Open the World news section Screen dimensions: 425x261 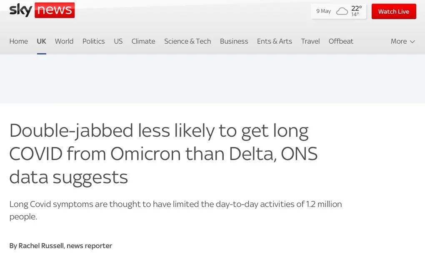[64, 41]
